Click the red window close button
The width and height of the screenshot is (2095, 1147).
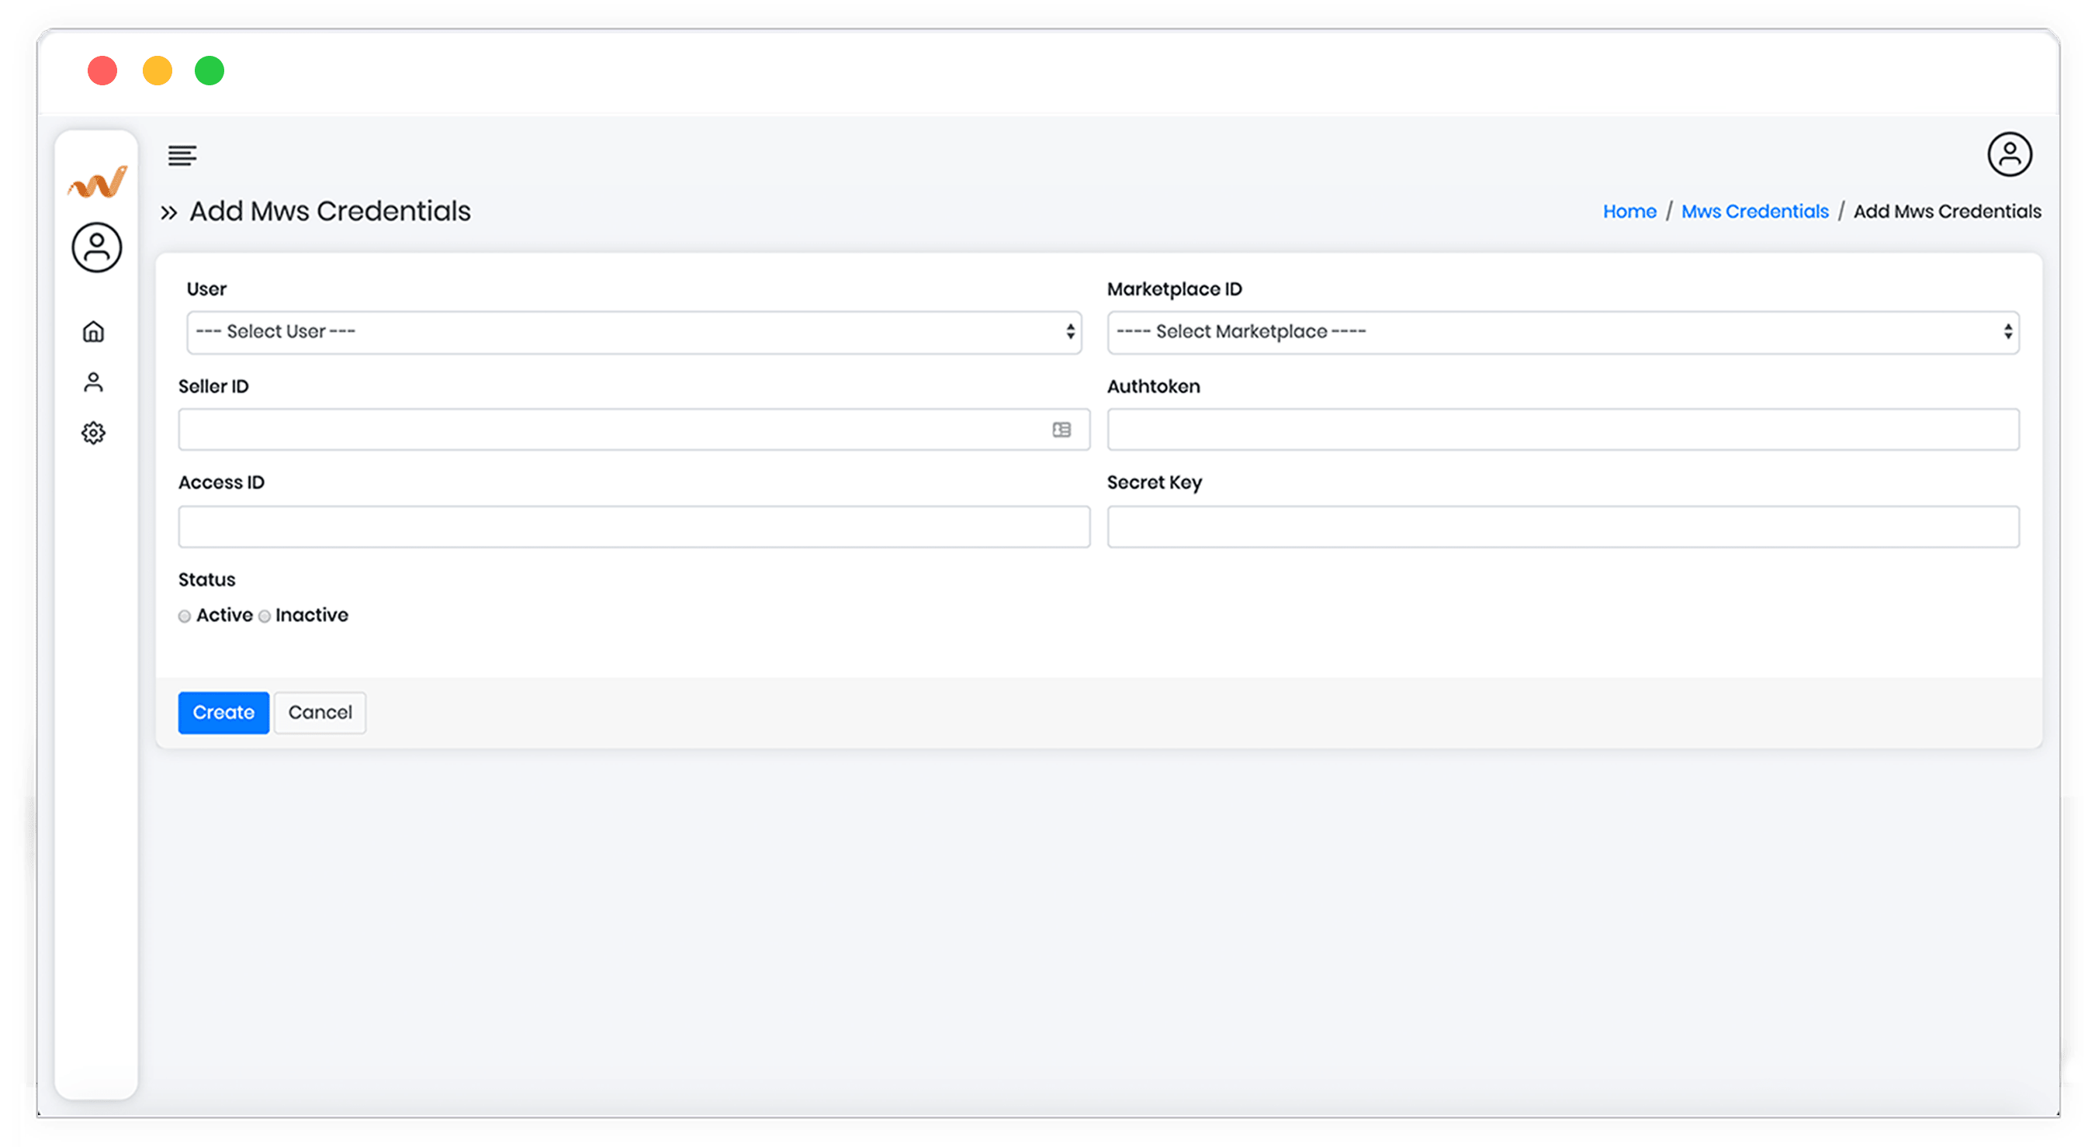point(102,71)
